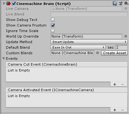Image resolution: width=129 pixels, height=114 pixels.
Task: Open the Default Blend style dropdown
Action: [x=78, y=47]
